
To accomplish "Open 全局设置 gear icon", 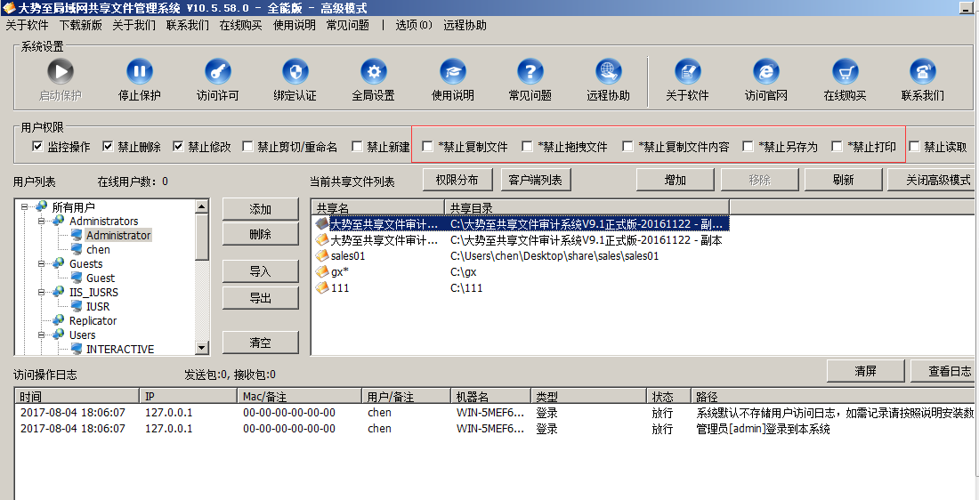I will coord(373,72).
